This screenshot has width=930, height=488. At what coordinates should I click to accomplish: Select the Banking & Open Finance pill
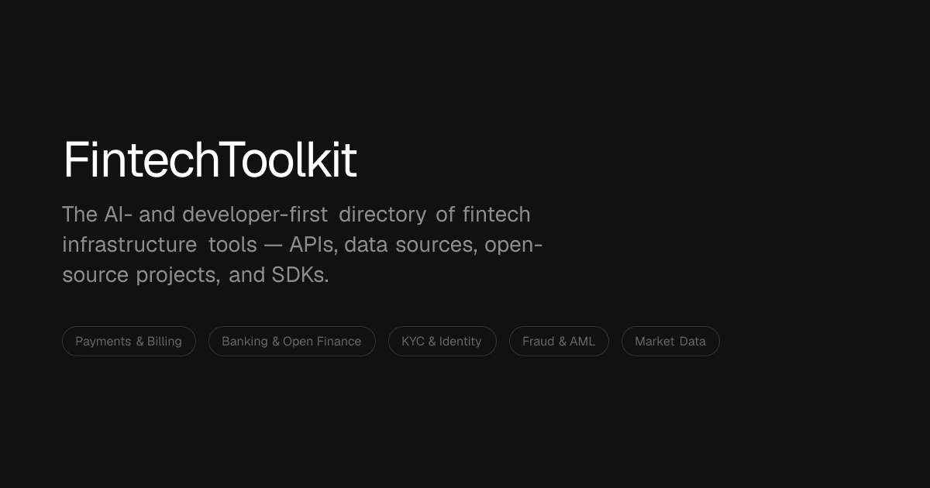(x=291, y=341)
